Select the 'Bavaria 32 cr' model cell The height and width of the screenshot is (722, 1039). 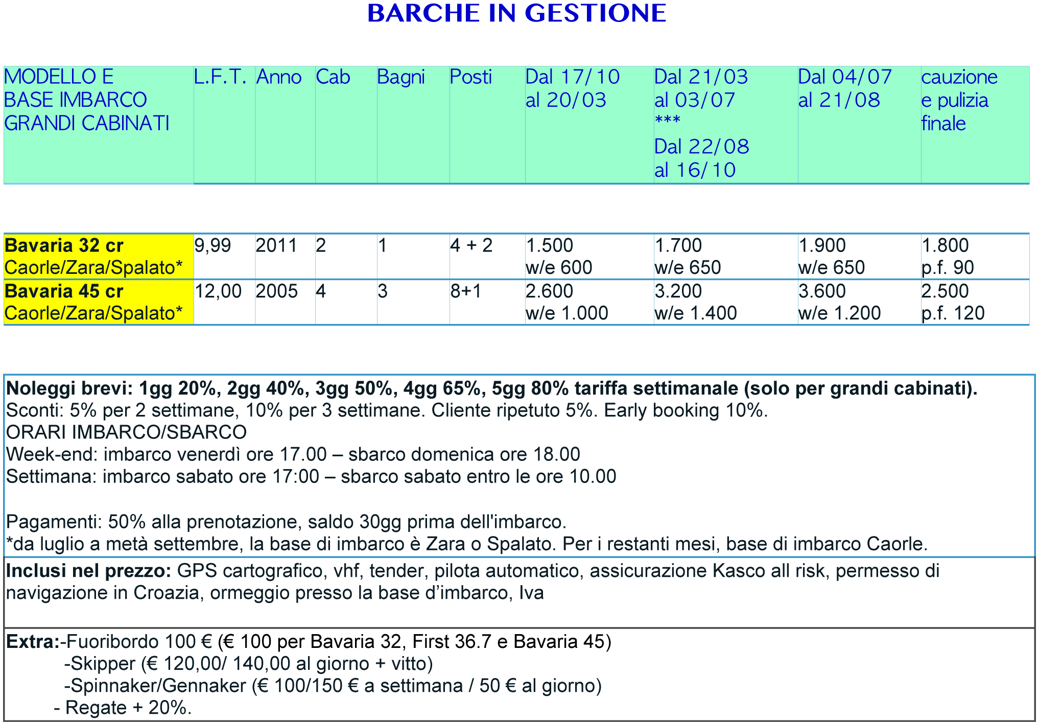coord(99,257)
